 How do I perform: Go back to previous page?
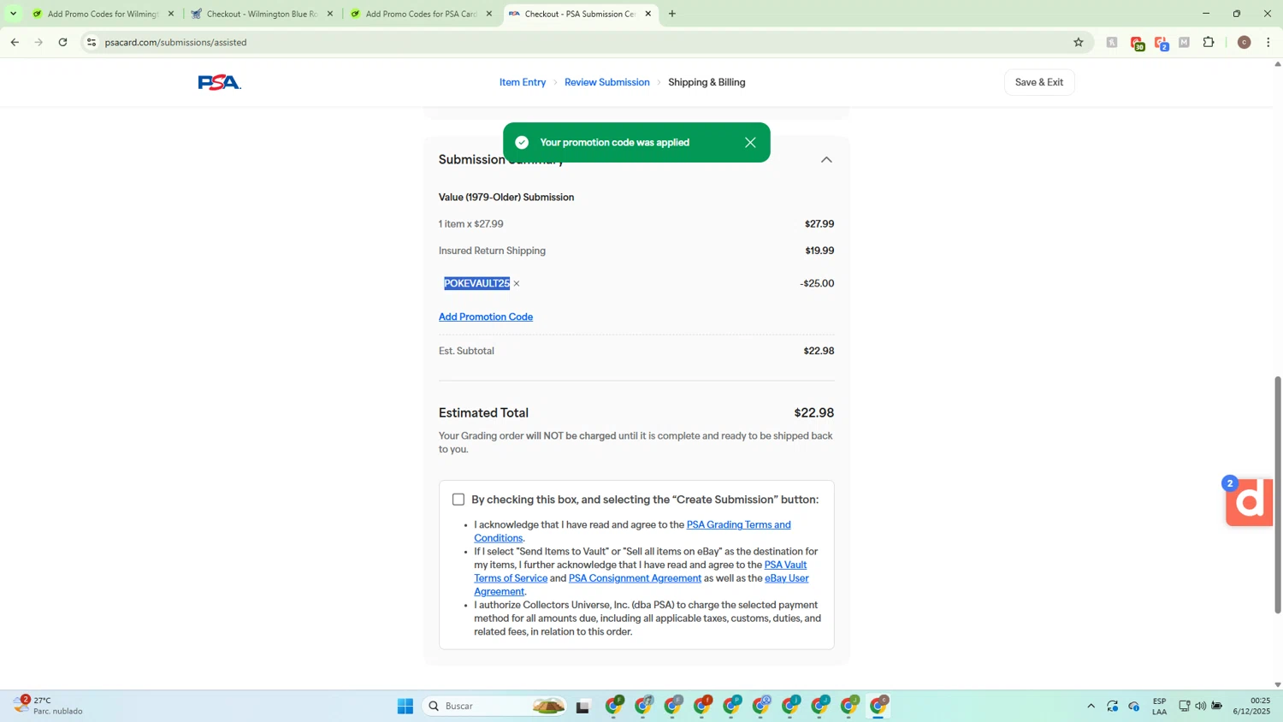15,42
